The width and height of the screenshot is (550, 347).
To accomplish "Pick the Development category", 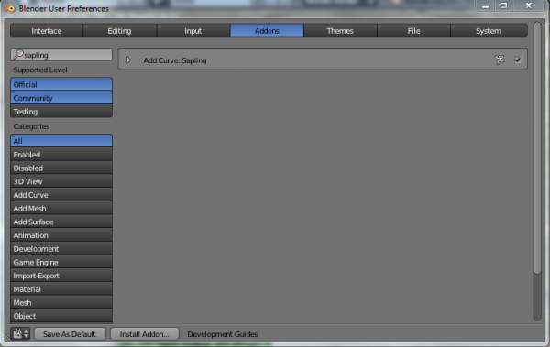I will tap(61, 249).
